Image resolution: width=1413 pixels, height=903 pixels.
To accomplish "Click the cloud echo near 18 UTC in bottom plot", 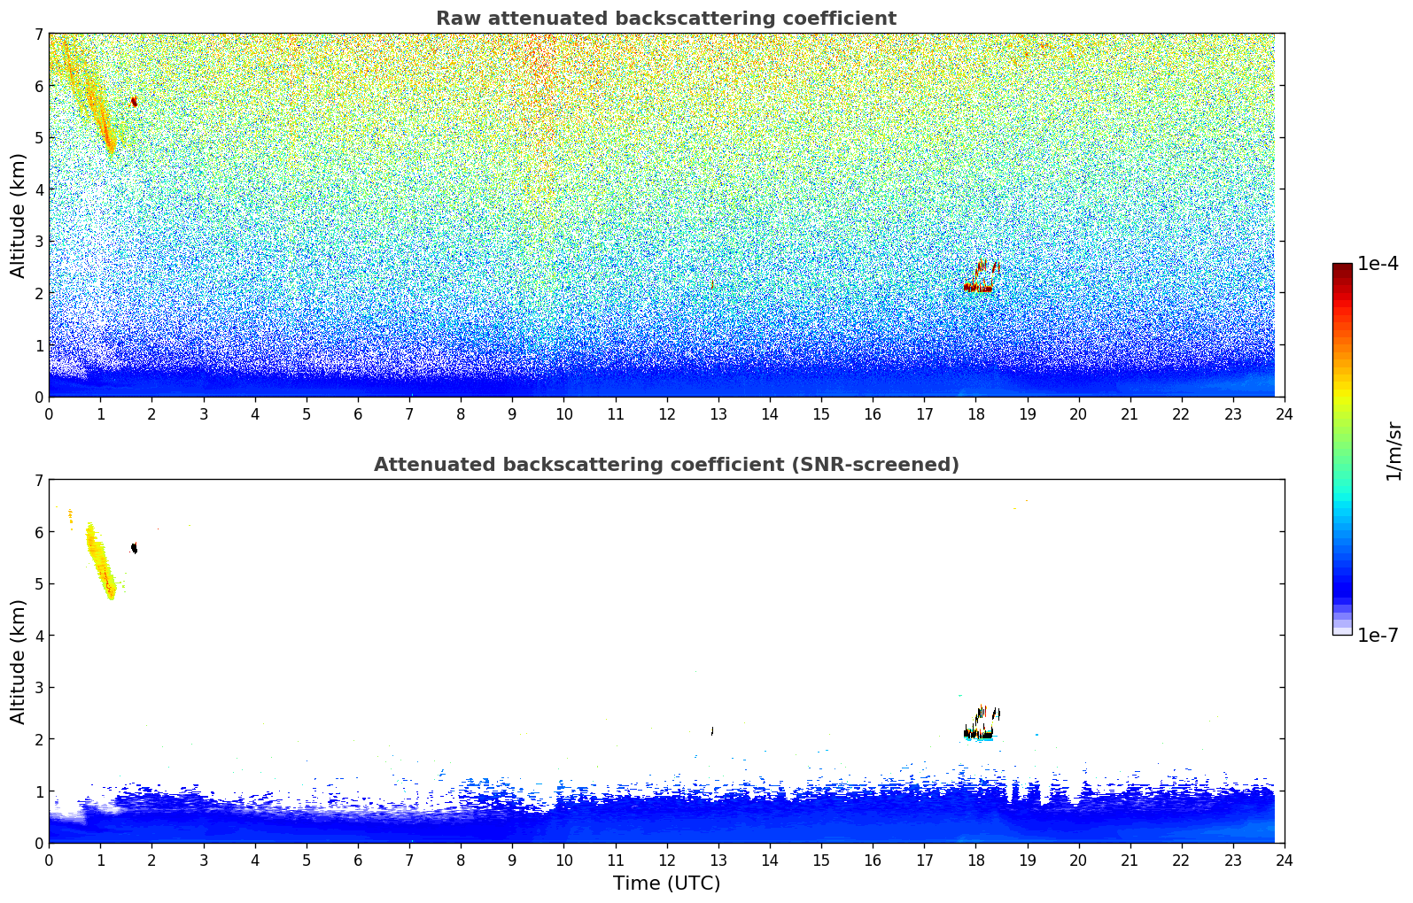I will coord(980,723).
